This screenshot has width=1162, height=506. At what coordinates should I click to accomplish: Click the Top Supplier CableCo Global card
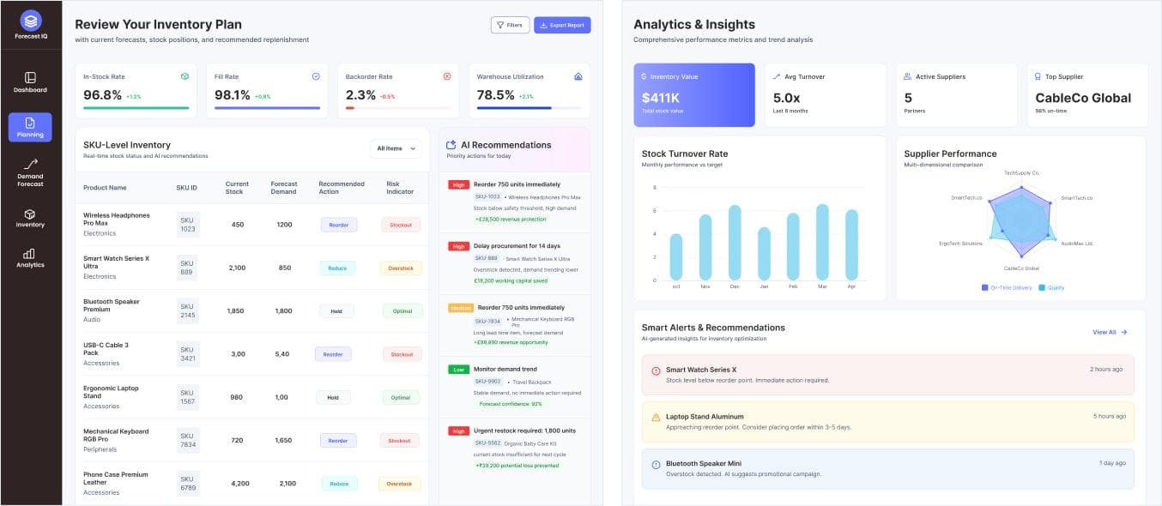1086,94
